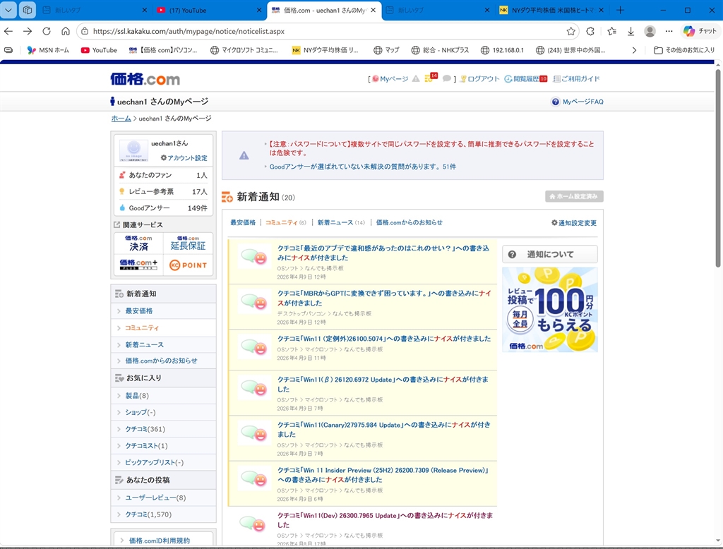Switch to the 新着ニュース(14) tab
The image size is (723, 549).
pyautogui.click(x=341, y=222)
